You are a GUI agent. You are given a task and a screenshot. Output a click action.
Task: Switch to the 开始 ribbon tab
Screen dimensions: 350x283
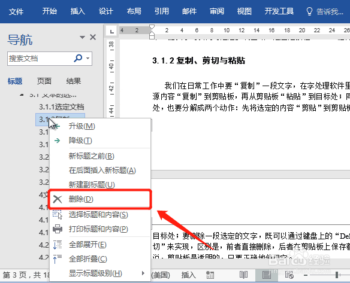click(x=50, y=11)
